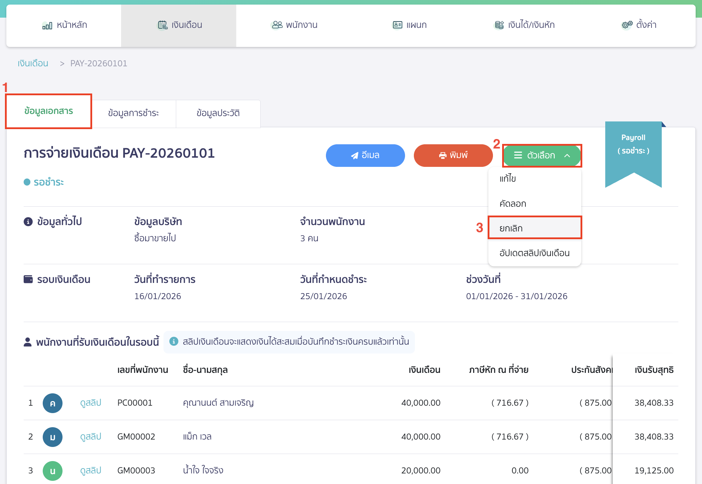Image resolution: width=702 pixels, height=484 pixels.
Task: Select คัดลอก from the options list
Action: 513,204
